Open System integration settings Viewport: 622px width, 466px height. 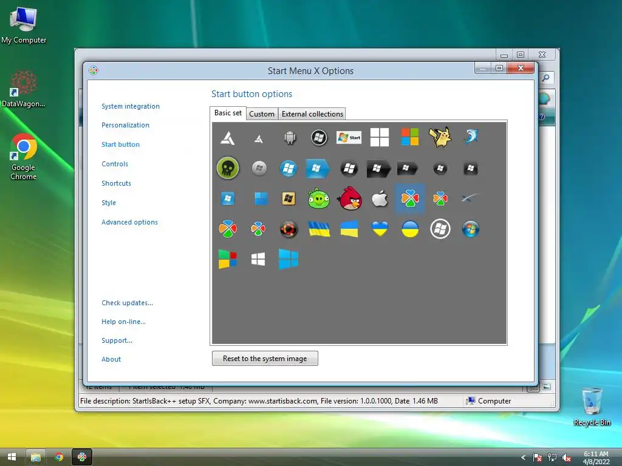point(131,106)
